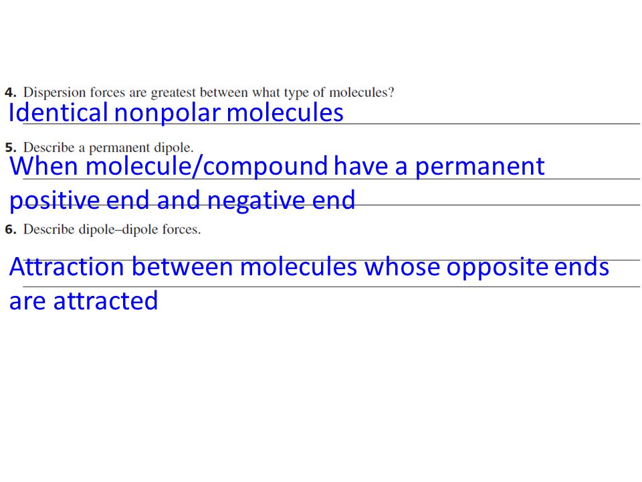Screen dimensions: 642x482
Task: Click the word 'between' in blue answer 6
Action: (182, 267)
